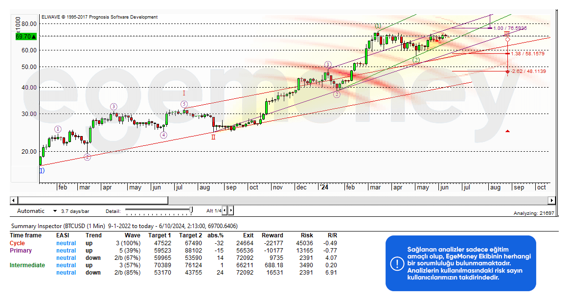Image resolution: width=570 pixels, height=301 pixels.
Task: Go to the next alternative with right arrow
Action: click(231, 210)
